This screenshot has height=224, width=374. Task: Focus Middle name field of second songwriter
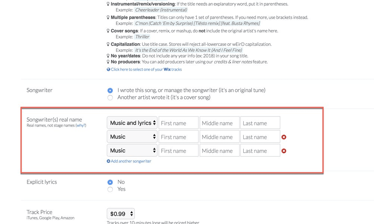pos(219,137)
